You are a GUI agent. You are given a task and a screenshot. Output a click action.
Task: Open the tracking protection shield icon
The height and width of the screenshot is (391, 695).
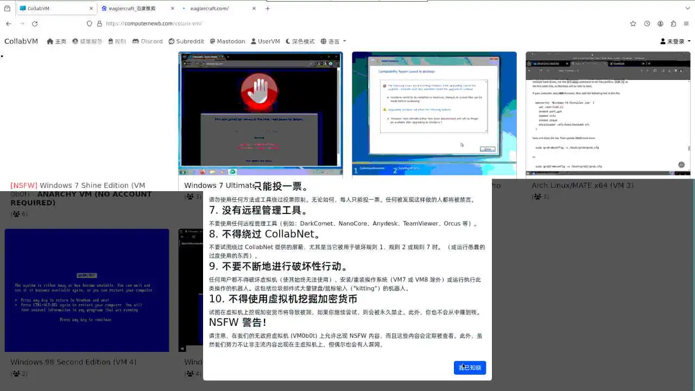point(90,23)
